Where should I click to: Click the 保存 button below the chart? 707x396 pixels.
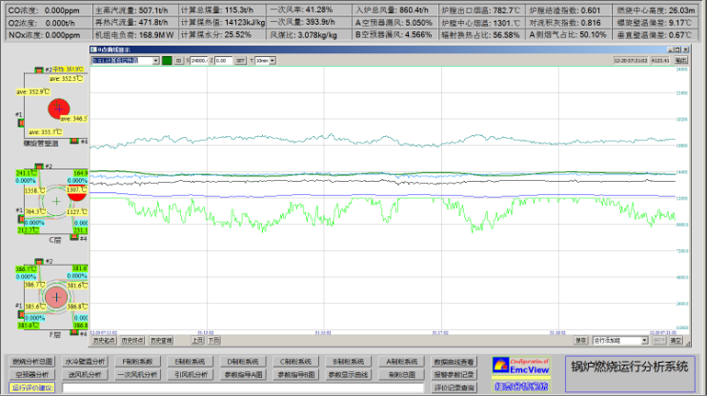coord(581,340)
